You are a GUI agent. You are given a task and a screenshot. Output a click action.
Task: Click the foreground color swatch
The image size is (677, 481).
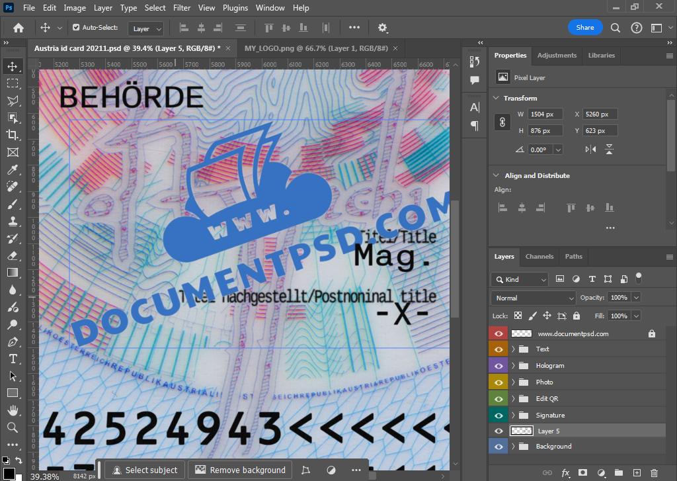tap(8, 474)
